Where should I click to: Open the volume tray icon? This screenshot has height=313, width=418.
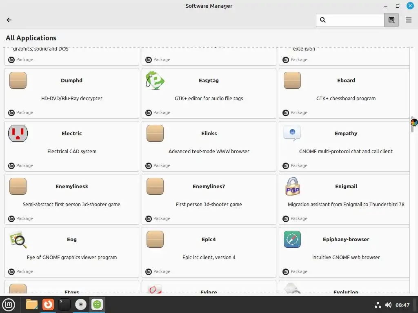[x=388, y=305]
